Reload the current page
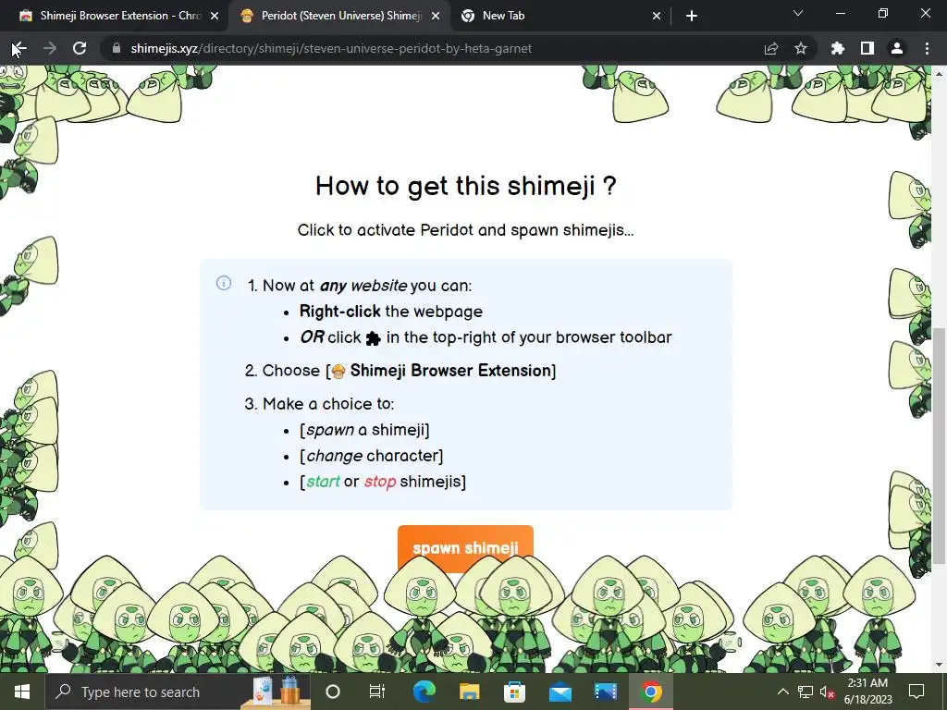The image size is (947, 710). point(80,48)
